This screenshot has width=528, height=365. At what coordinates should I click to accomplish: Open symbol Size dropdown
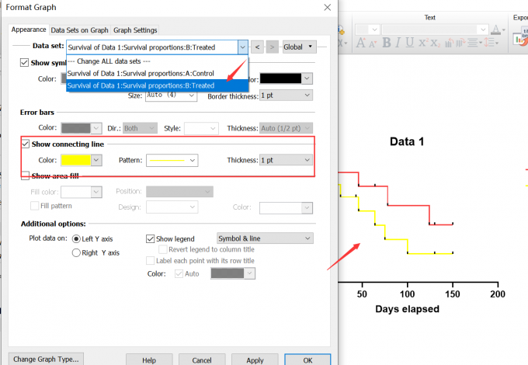click(171, 96)
